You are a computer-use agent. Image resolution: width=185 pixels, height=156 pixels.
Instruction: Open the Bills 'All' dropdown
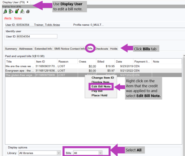[x=88, y=153]
